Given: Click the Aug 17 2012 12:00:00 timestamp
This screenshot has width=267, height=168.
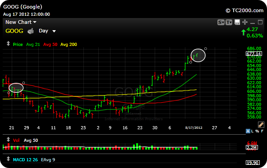Looking at the screenshot, I should (27, 14).
